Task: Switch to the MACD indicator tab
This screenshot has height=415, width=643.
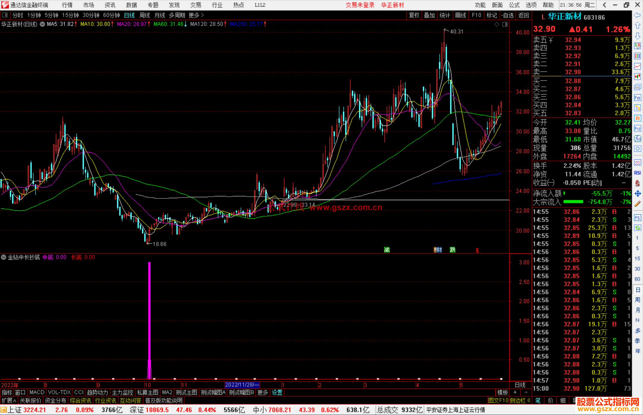Action: coord(37,392)
